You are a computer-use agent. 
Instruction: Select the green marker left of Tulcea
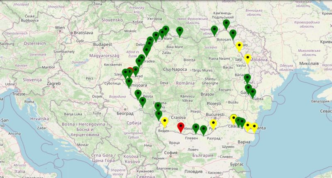252,93
